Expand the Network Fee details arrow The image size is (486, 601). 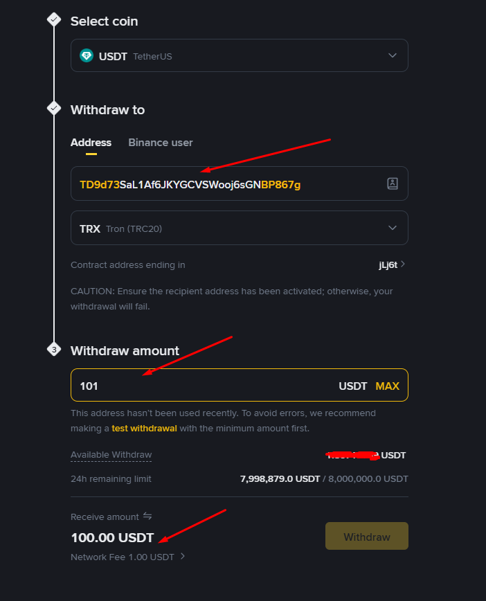point(183,556)
